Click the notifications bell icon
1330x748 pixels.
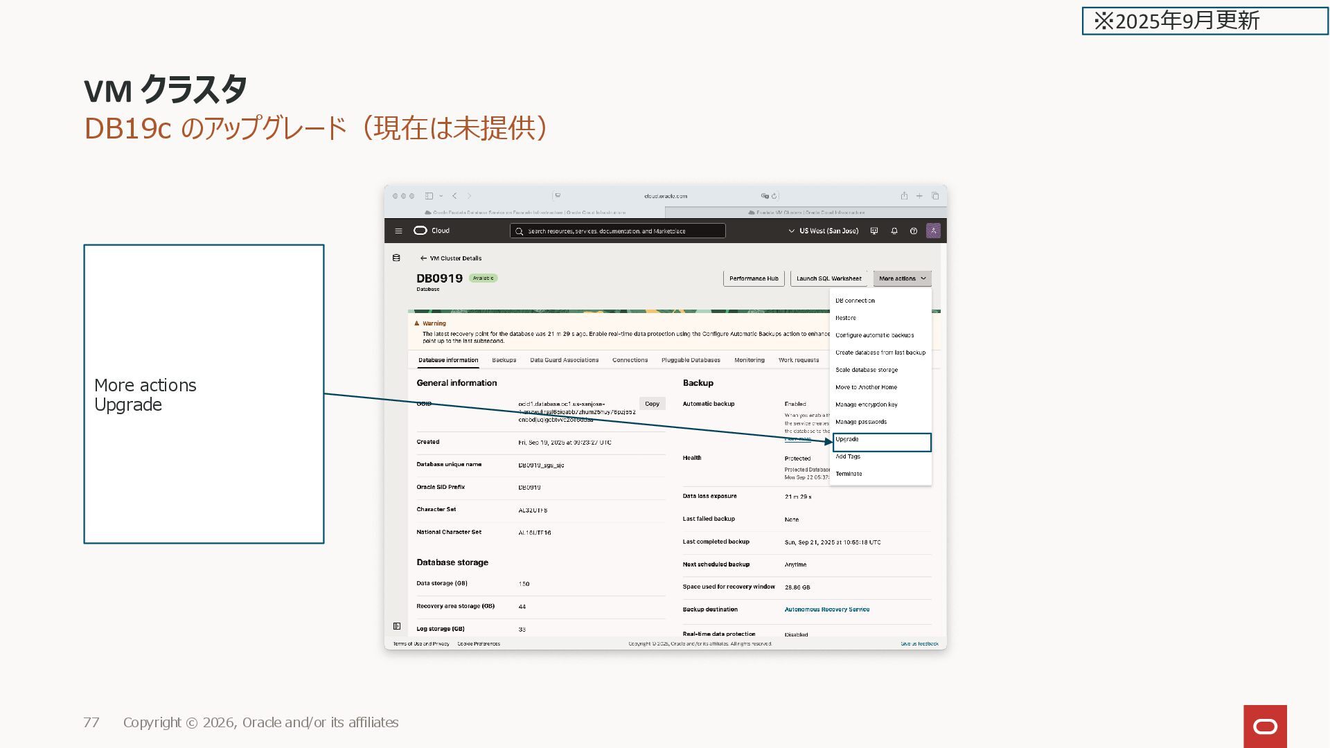click(x=894, y=231)
